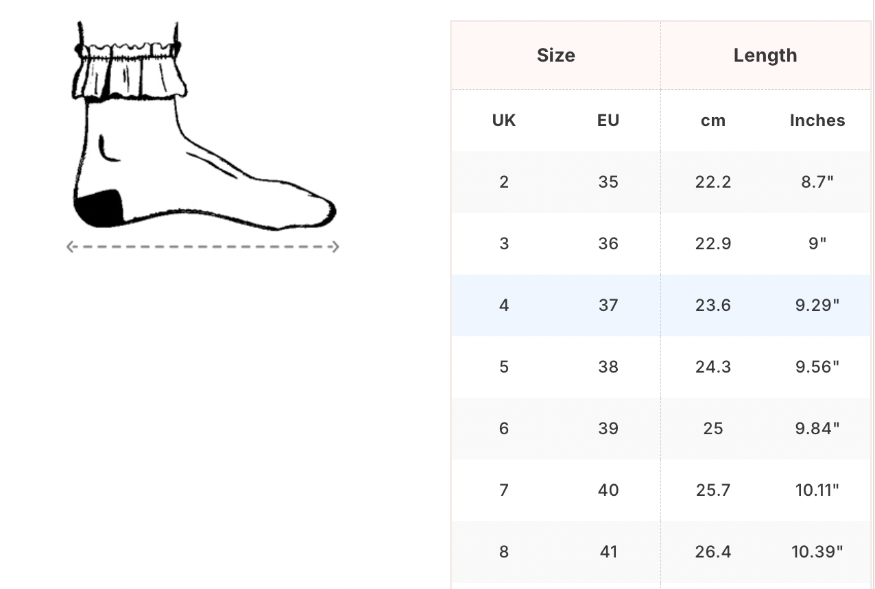Select the Length column header

click(x=765, y=55)
